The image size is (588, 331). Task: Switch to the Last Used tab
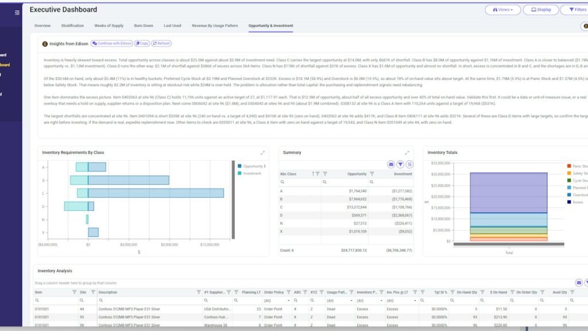coord(172,26)
